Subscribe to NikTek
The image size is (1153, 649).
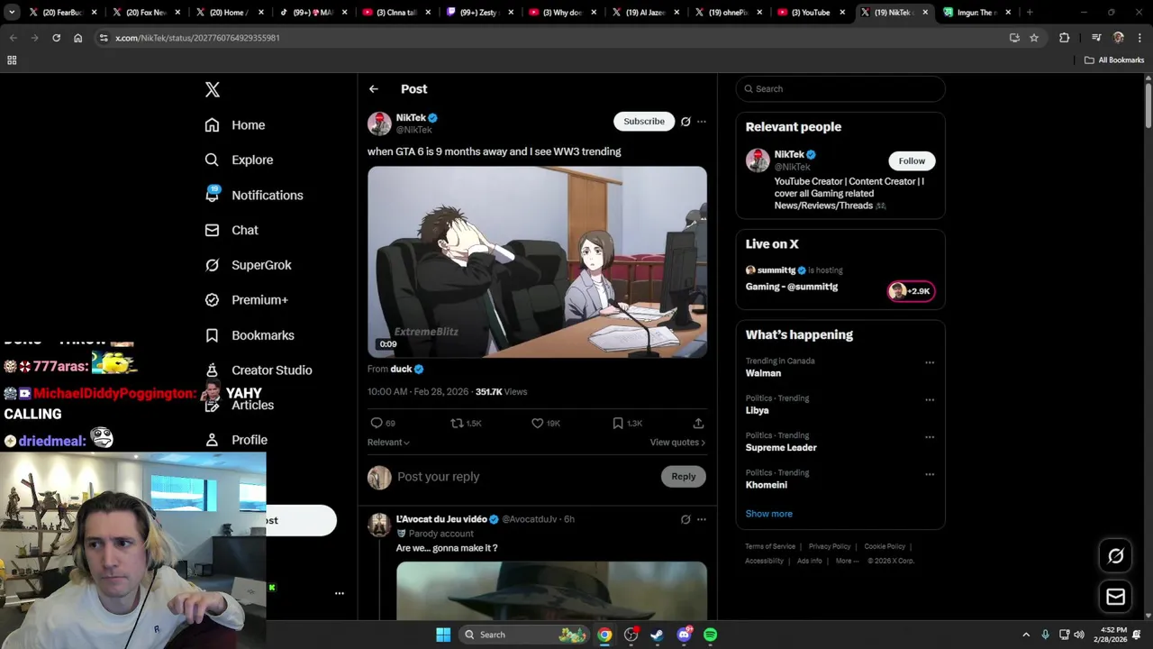coord(644,122)
